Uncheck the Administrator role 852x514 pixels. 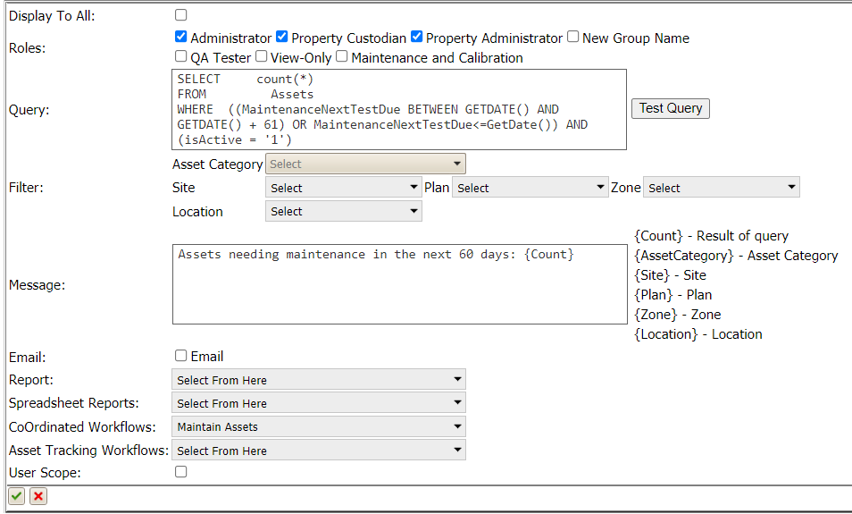point(181,37)
